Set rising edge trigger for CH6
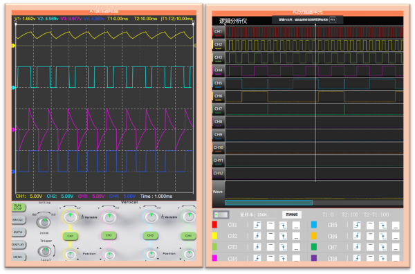 (357, 236)
